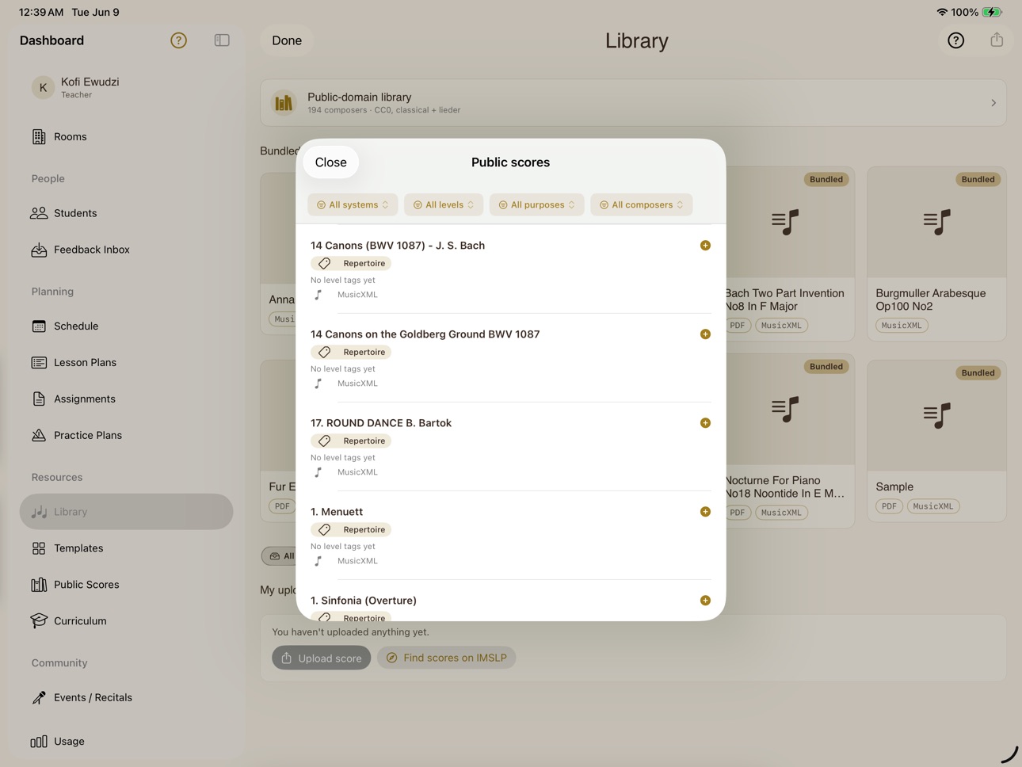Click the Dashboard help question mark icon
Image resolution: width=1022 pixels, height=767 pixels.
(179, 40)
